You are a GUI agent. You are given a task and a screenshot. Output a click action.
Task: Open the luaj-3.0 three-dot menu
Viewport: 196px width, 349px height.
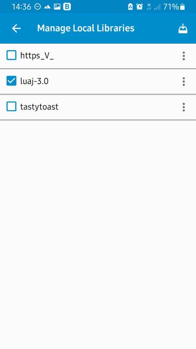[x=183, y=81]
